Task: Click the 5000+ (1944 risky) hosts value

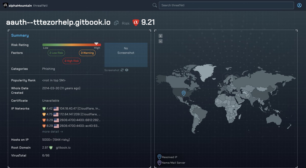Action: click(56, 140)
